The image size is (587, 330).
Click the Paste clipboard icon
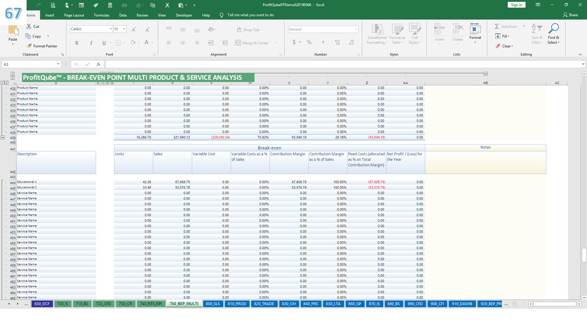[x=13, y=30]
